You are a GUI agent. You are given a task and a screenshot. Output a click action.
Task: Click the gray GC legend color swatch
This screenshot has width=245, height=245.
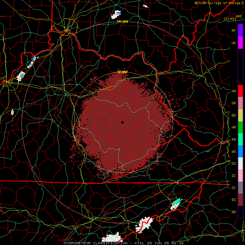click(x=240, y=188)
